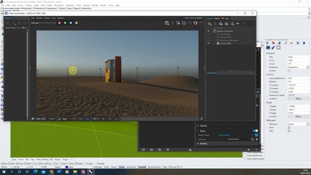
Task: Switch to alpha channel circle icon
Action: pyautogui.click(x=76, y=23)
